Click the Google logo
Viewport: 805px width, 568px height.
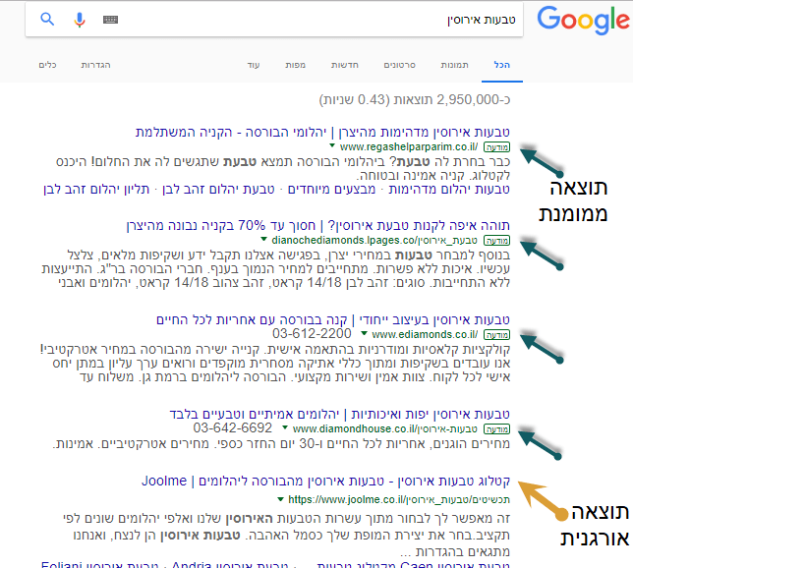point(583,21)
